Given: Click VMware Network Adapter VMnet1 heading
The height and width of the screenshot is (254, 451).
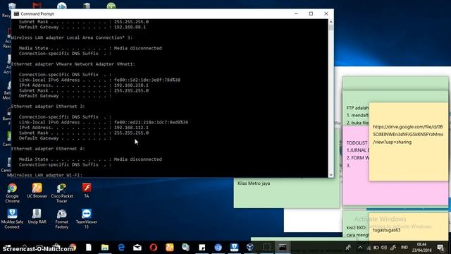Looking at the screenshot, I should (73, 64).
